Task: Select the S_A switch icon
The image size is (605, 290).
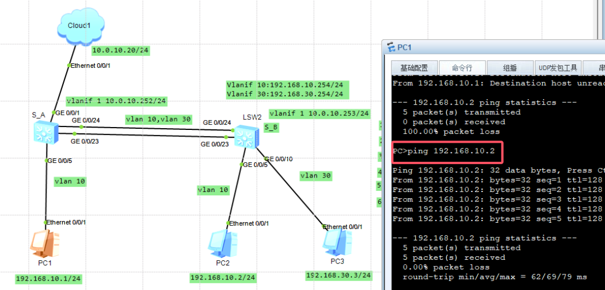Action: [x=45, y=132]
